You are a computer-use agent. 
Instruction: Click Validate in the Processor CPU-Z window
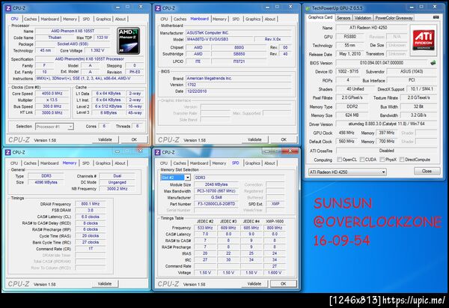pos(105,139)
